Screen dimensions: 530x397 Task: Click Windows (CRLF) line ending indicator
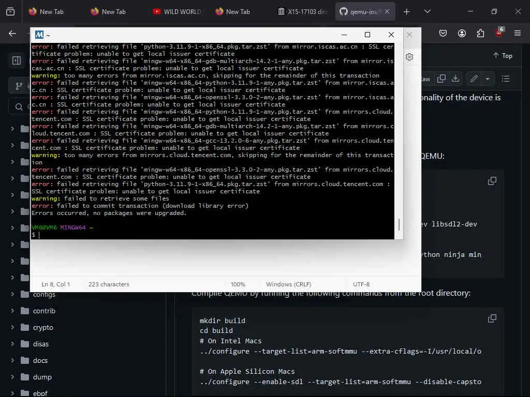(x=289, y=284)
